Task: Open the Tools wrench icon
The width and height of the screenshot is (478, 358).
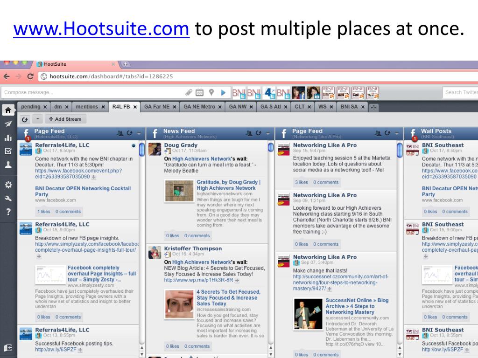Action: [8, 199]
